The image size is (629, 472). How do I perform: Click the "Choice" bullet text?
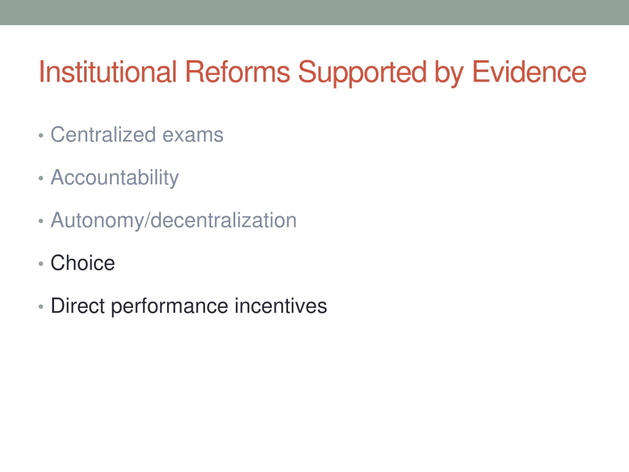83,263
